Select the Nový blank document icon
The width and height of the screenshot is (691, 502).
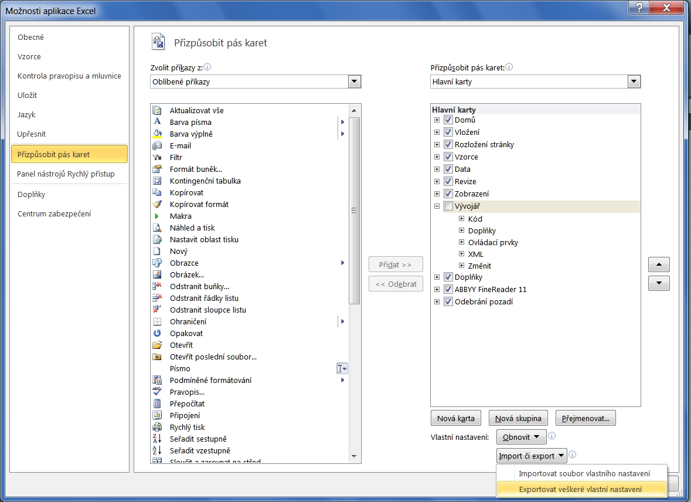click(157, 251)
